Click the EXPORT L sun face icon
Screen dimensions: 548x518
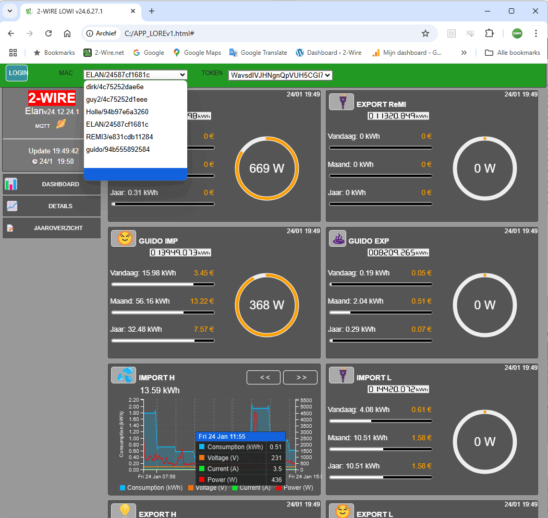tap(342, 511)
